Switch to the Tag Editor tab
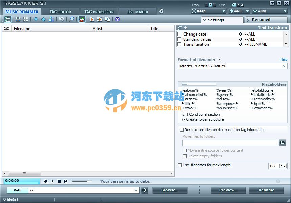This screenshot has height=203, width=291. tap(61, 11)
